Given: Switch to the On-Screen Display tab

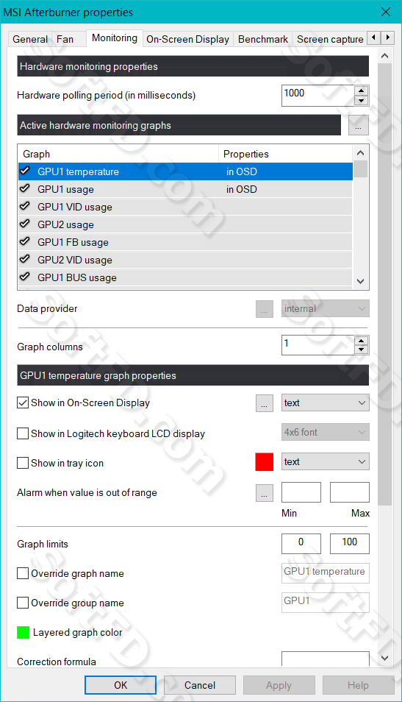Looking at the screenshot, I should (188, 39).
